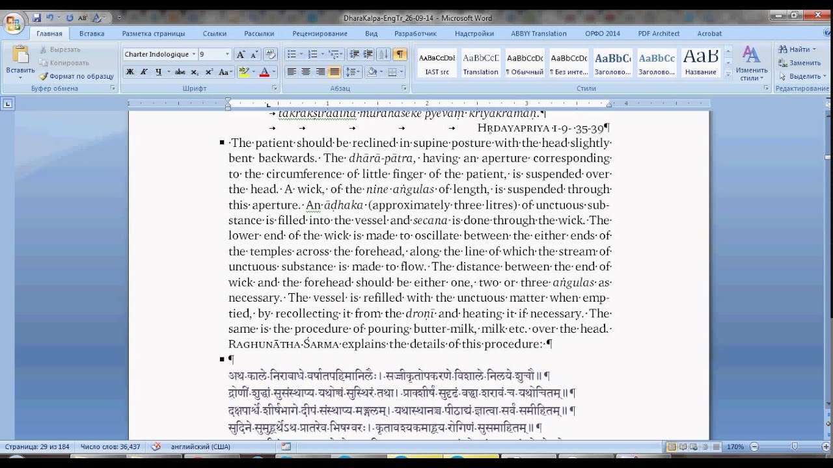833x468 pixels.
Task: Shrink font size with the A-down icon
Action: pyautogui.click(x=253, y=55)
